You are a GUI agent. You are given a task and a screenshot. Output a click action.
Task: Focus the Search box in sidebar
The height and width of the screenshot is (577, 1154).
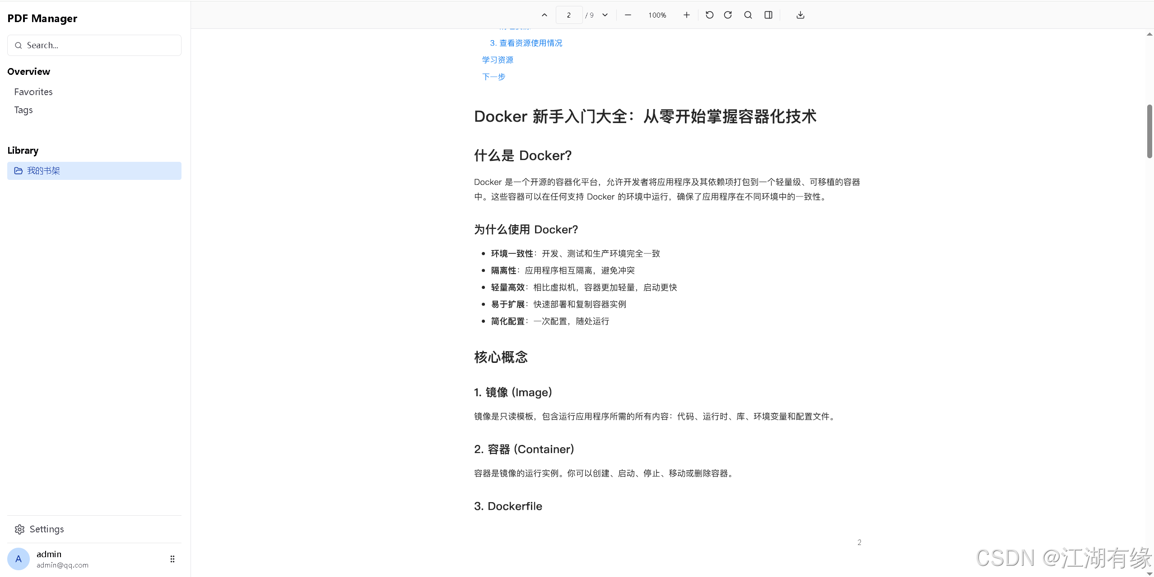point(94,45)
